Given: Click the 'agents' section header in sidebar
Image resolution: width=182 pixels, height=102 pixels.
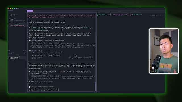Looking at the screenshot, I should [x=11, y=54].
